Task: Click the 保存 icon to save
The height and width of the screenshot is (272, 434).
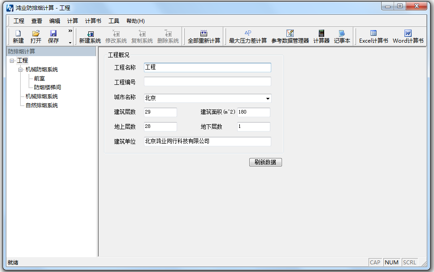Action: click(53, 36)
